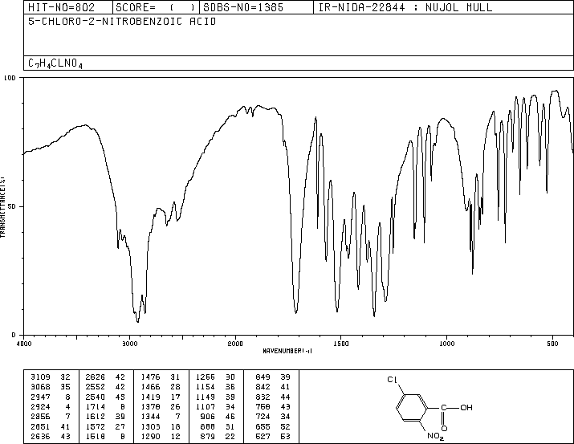Click the 1000 x-axis tick label
This screenshot has width=574, height=444.
pyautogui.click(x=446, y=344)
